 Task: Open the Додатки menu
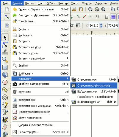101,3
